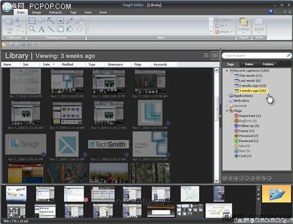Image resolution: width=293 pixels, height=224 pixels.
Task: Open the Outline dropdown
Action: click(x=224, y=20)
